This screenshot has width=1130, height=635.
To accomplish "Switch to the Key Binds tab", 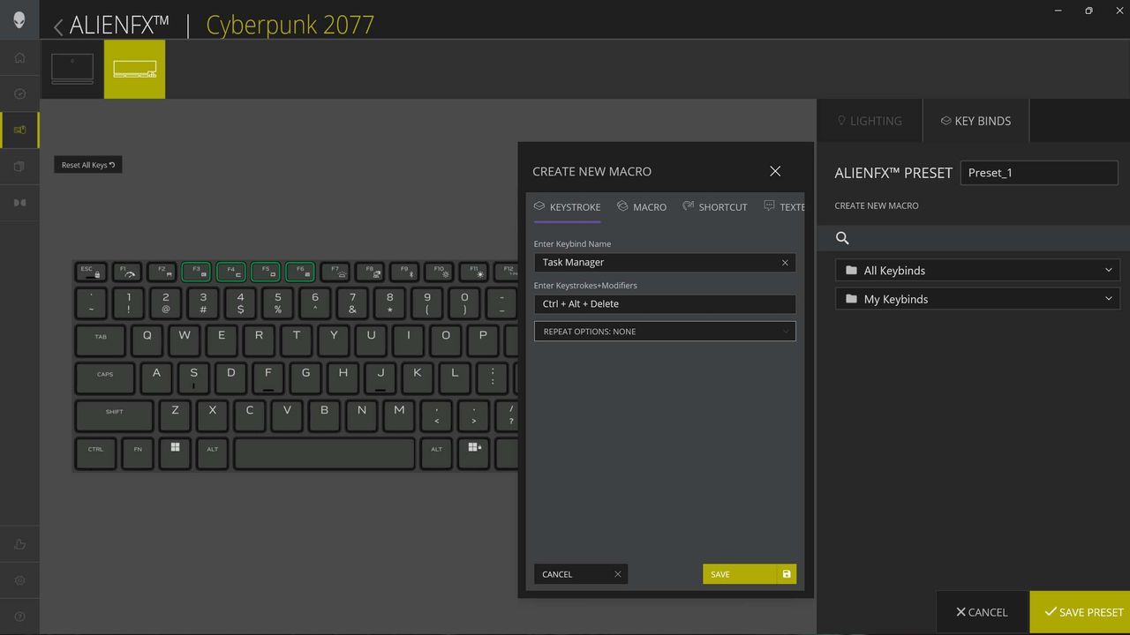I will (x=976, y=121).
